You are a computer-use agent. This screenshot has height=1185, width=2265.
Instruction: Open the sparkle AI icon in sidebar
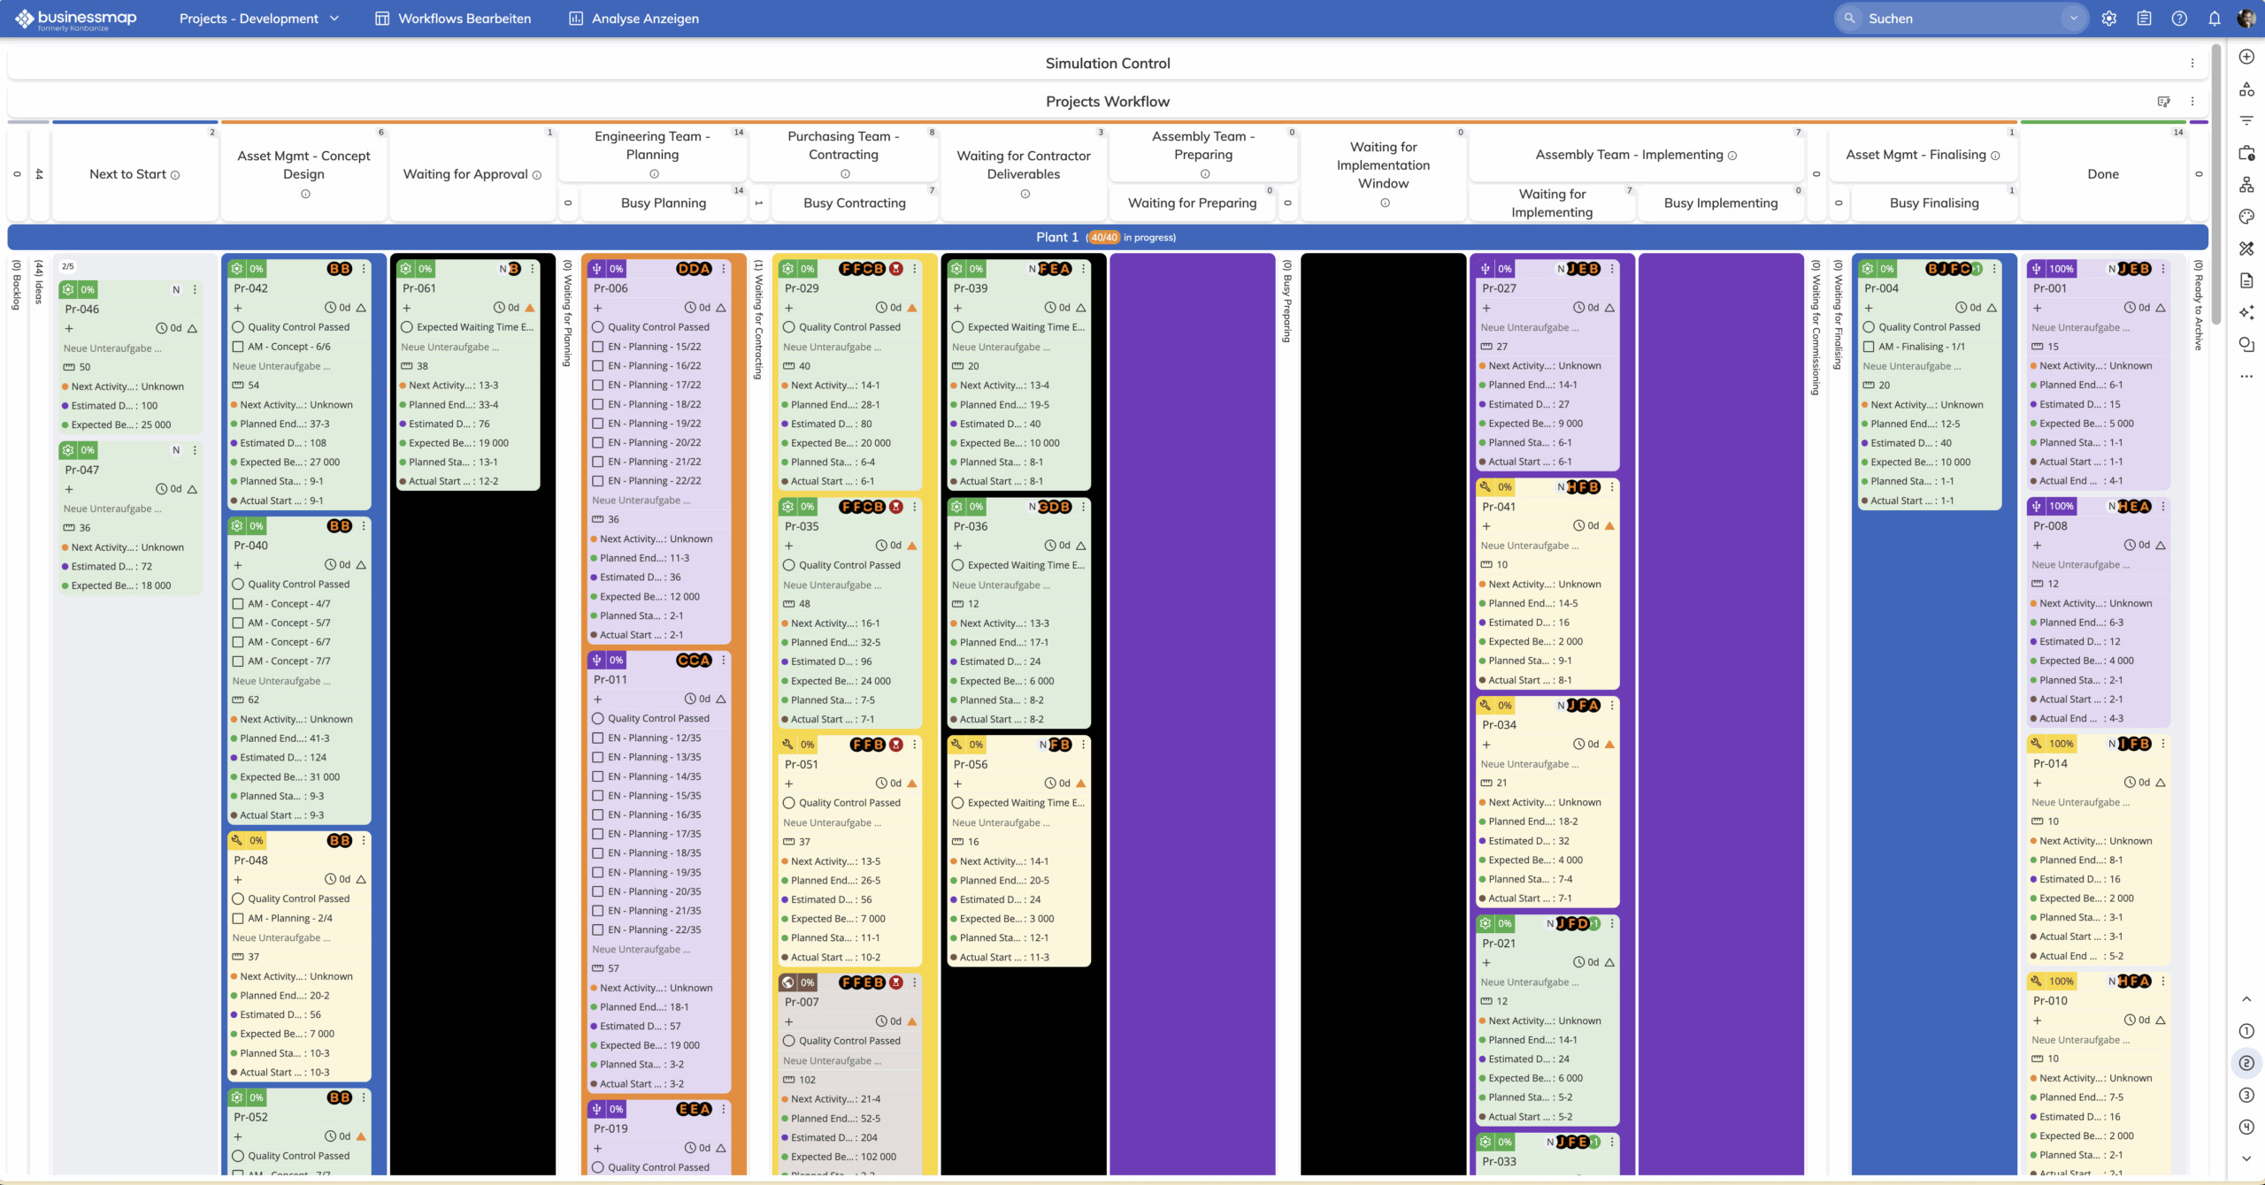[2246, 312]
